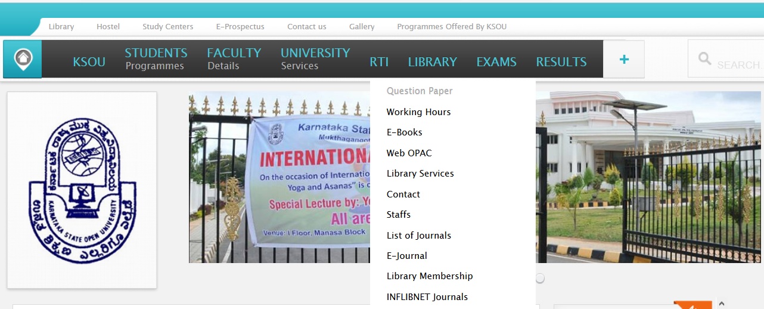This screenshot has height=309, width=764.
Task: Click the up arrow scroll button
Action: [x=722, y=303]
